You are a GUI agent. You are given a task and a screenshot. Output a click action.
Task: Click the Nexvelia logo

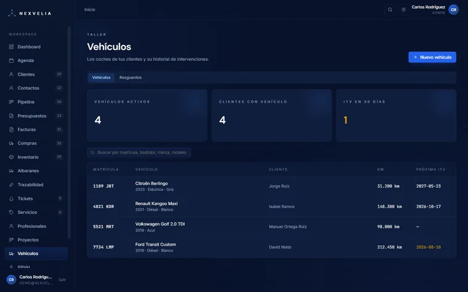click(30, 13)
